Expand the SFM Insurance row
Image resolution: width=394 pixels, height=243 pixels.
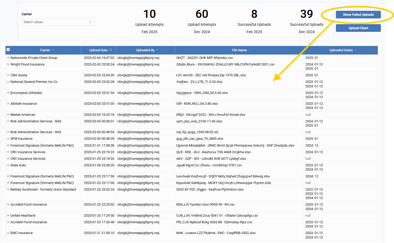point(8,139)
